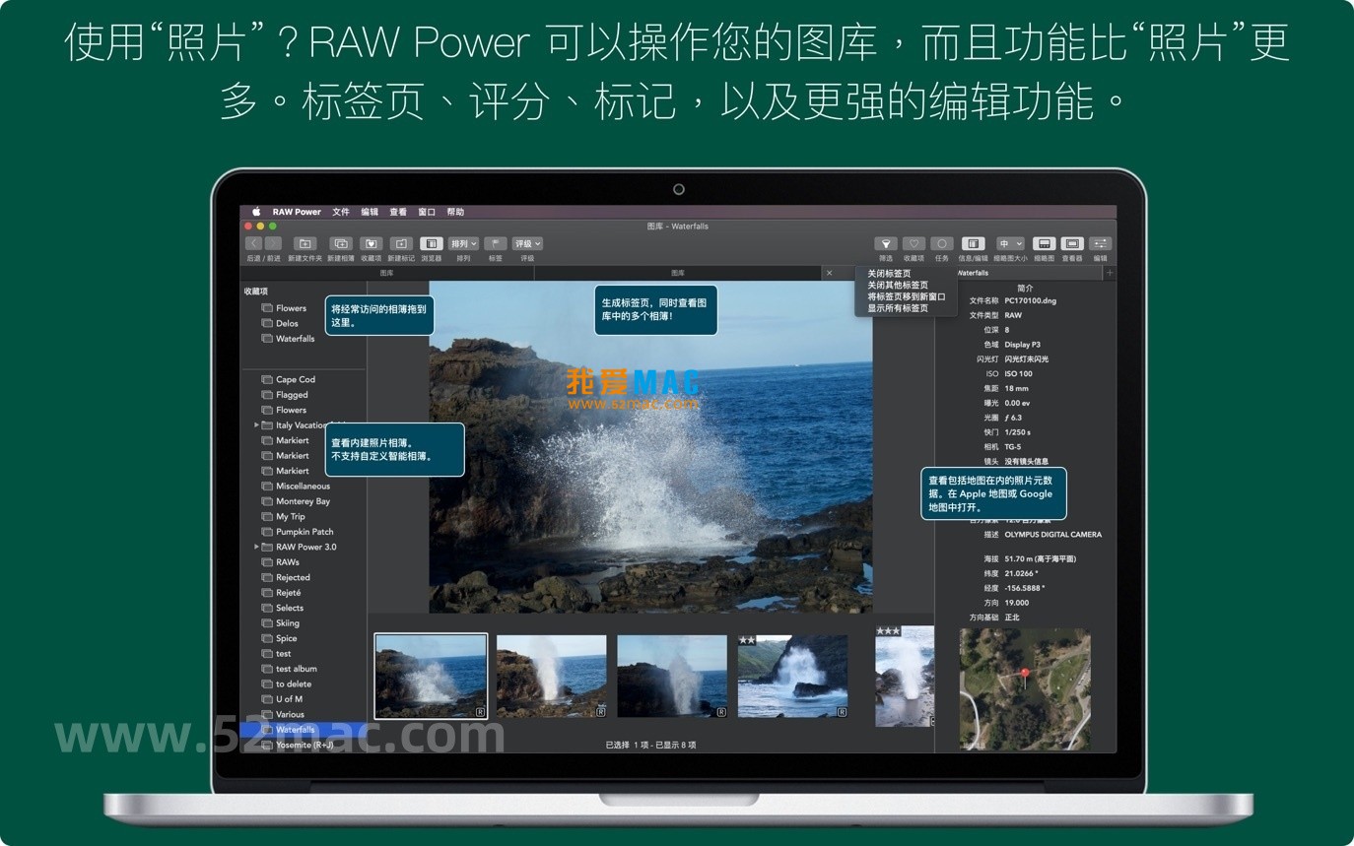This screenshot has width=1354, height=846.
Task: Toggle the 信息/编辑 info panel button
Action: pos(973,243)
